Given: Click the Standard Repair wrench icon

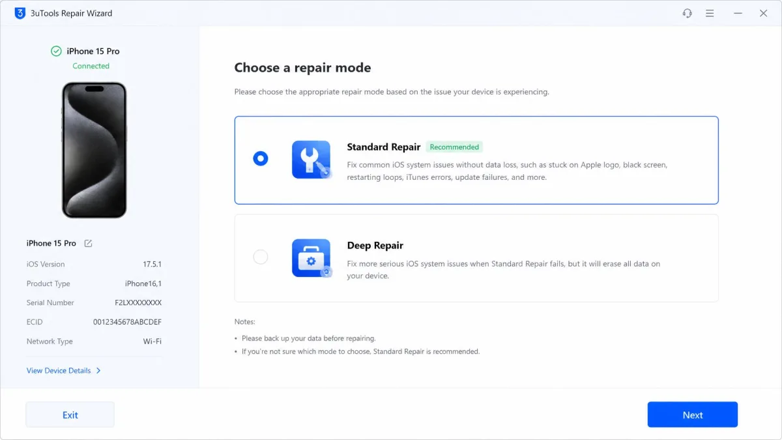Looking at the screenshot, I should tap(311, 160).
